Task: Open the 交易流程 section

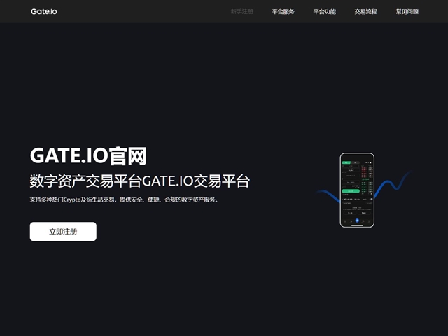Action: (365, 12)
